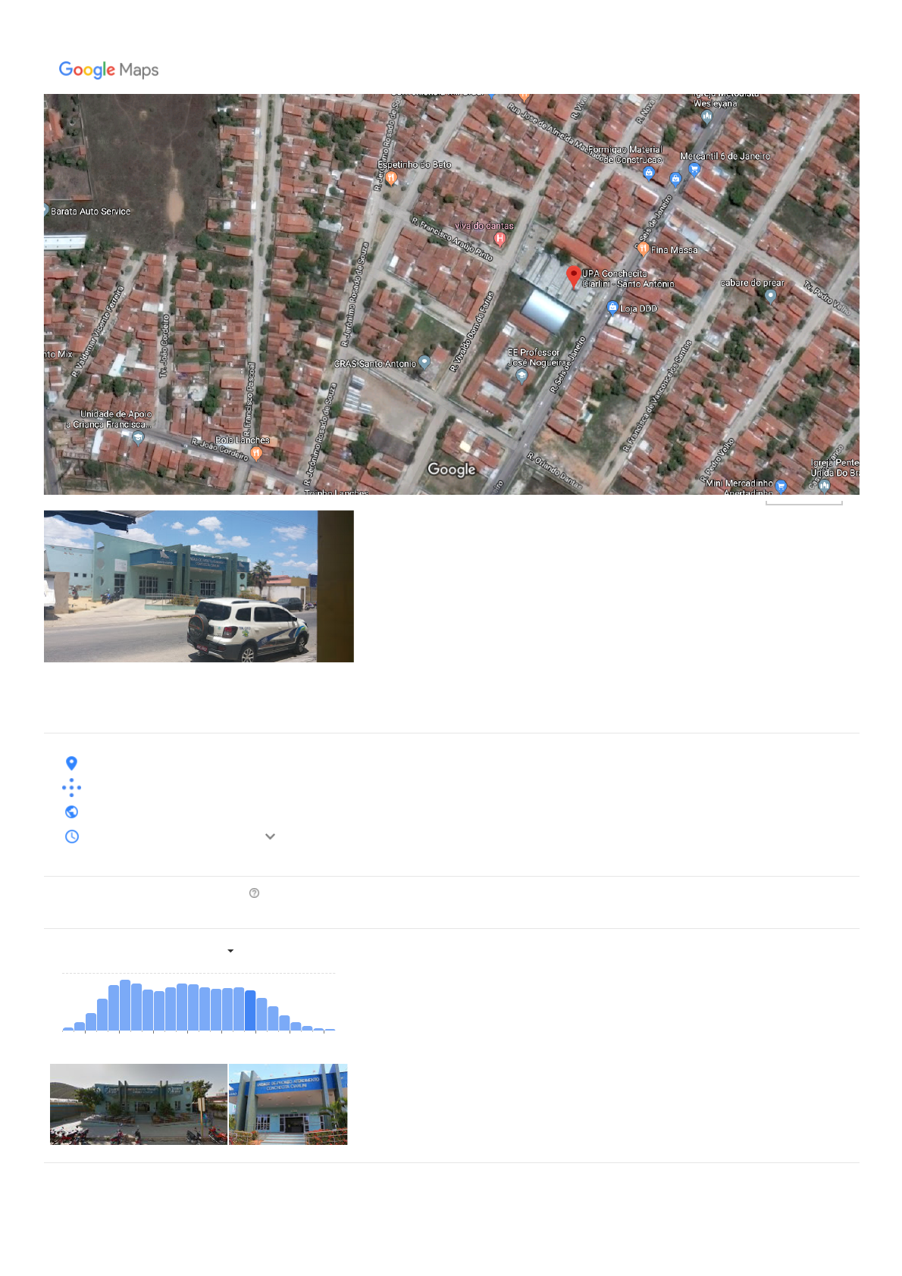The height and width of the screenshot is (1276, 902).
Task: Open the main photo of the UPA building
Action: point(199,586)
